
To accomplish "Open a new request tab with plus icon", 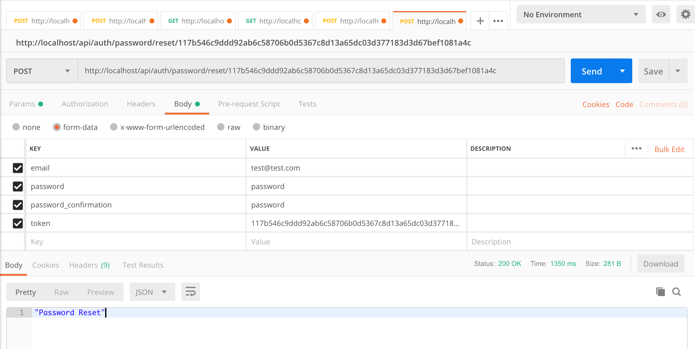I will (x=480, y=21).
